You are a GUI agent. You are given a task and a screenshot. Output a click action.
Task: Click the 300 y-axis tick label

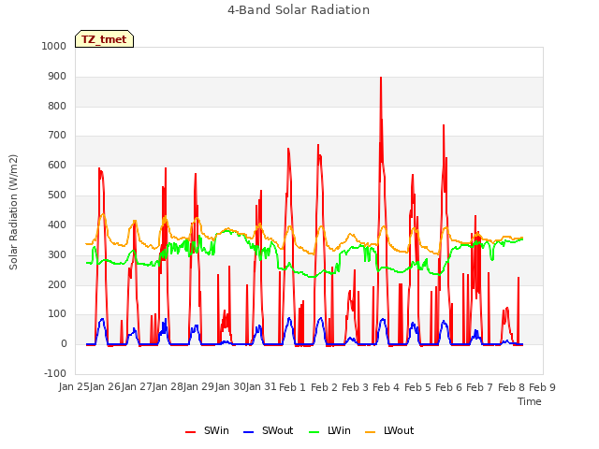pyautogui.click(x=57, y=254)
